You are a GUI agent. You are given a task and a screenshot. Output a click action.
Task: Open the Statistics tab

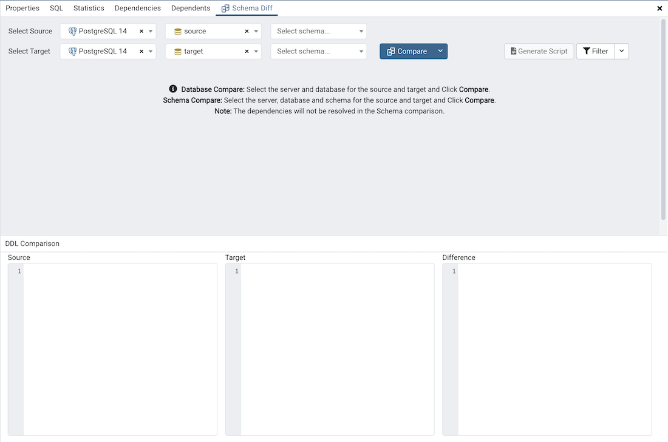89,8
